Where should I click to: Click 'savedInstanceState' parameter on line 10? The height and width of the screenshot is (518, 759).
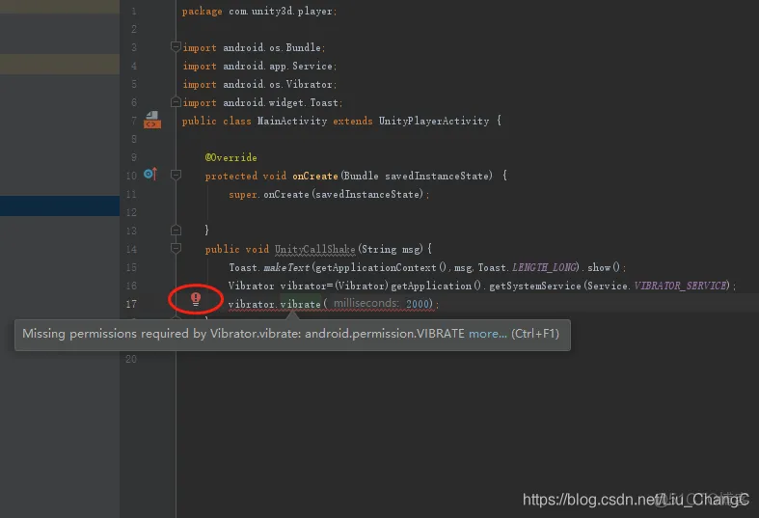coord(438,176)
